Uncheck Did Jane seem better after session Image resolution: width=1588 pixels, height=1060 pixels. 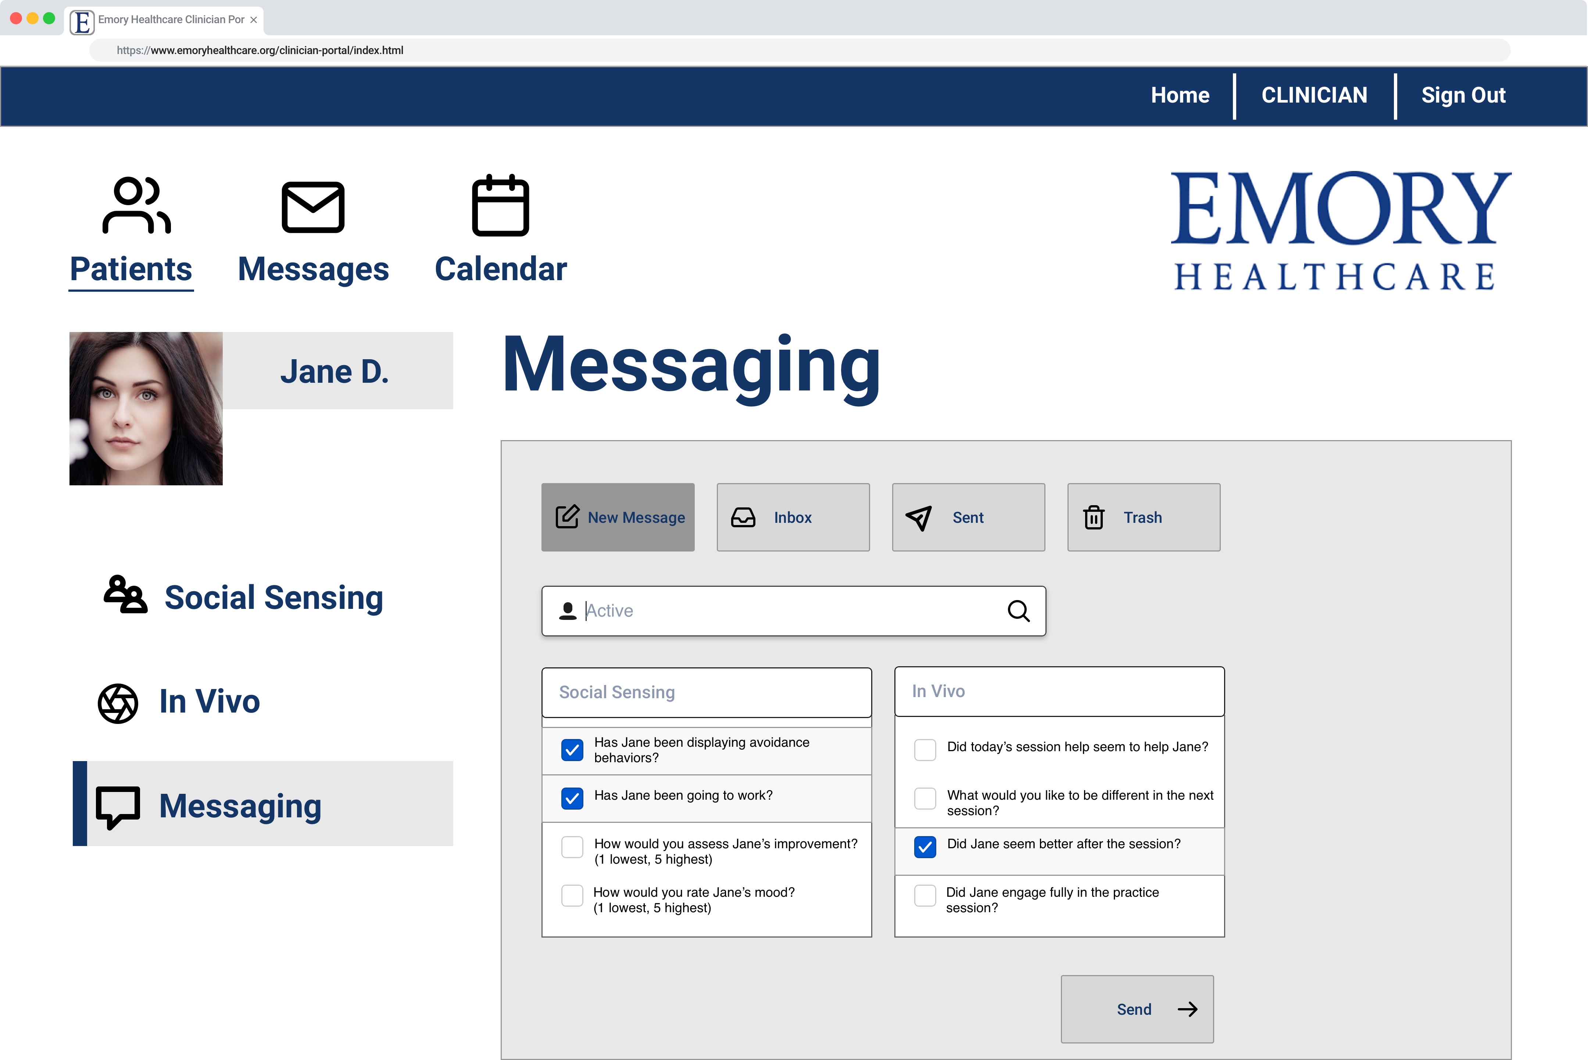click(x=924, y=847)
